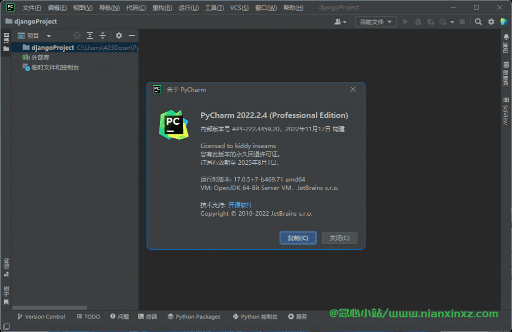
Task: Click the Close (关闭) button in dialog
Action: coord(339,238)
